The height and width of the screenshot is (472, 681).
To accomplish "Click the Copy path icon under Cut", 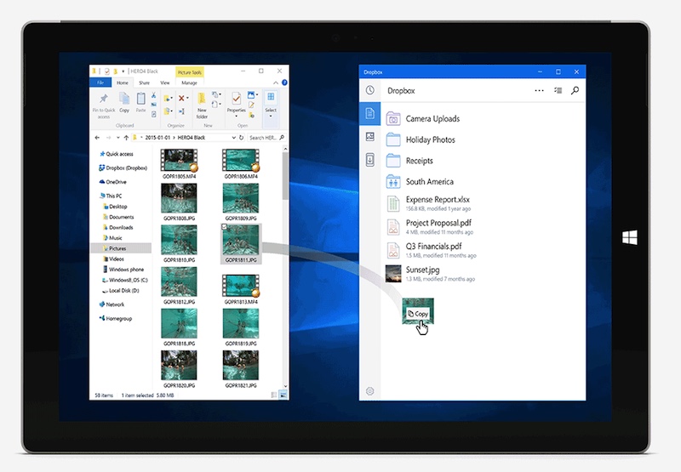I will pyautogui.click(x=154, y=105).
